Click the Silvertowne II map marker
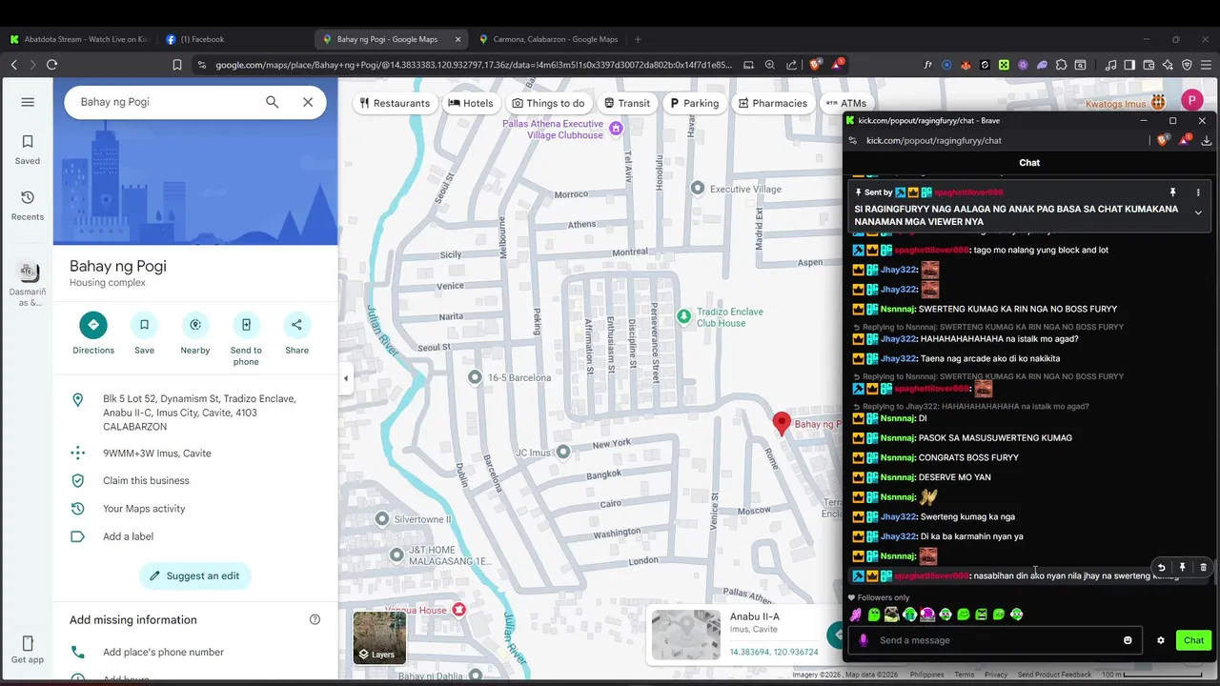This screenshot has height=686, width=1220. pos(382,518)
